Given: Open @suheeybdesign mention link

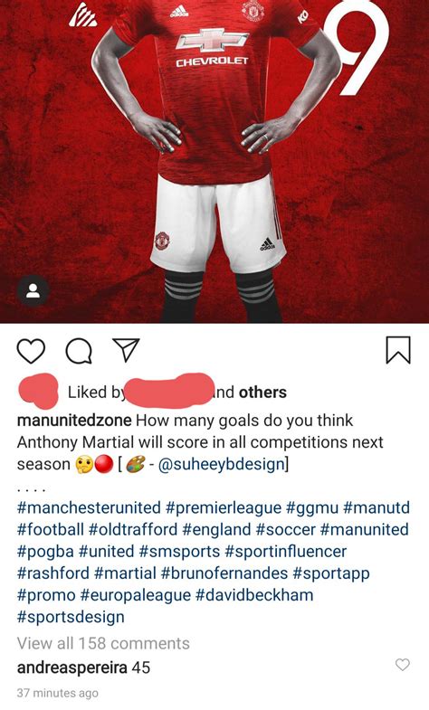Looking at the screenshot, I should (222, 464).
